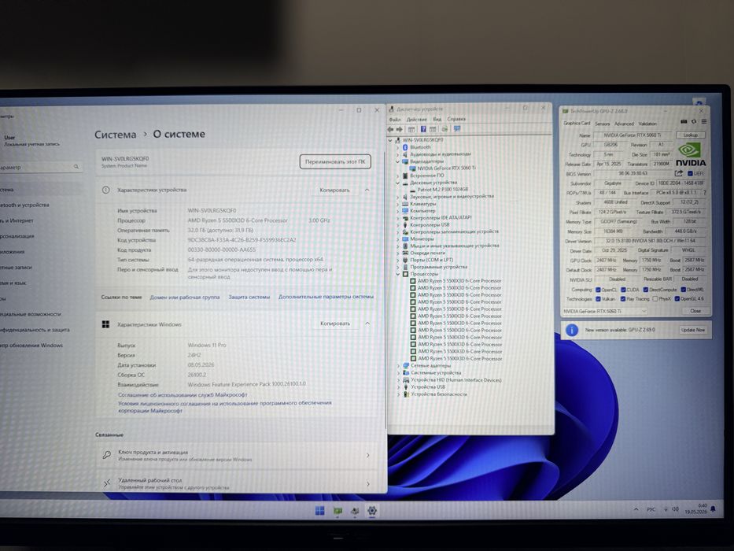
Task: Toggle the OpenGL 4.6 checkbox in GPU-Z
Action: coord(677,299)
